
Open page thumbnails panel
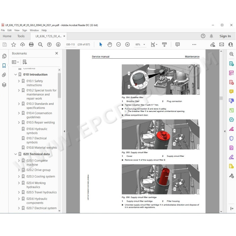[4, 56]
